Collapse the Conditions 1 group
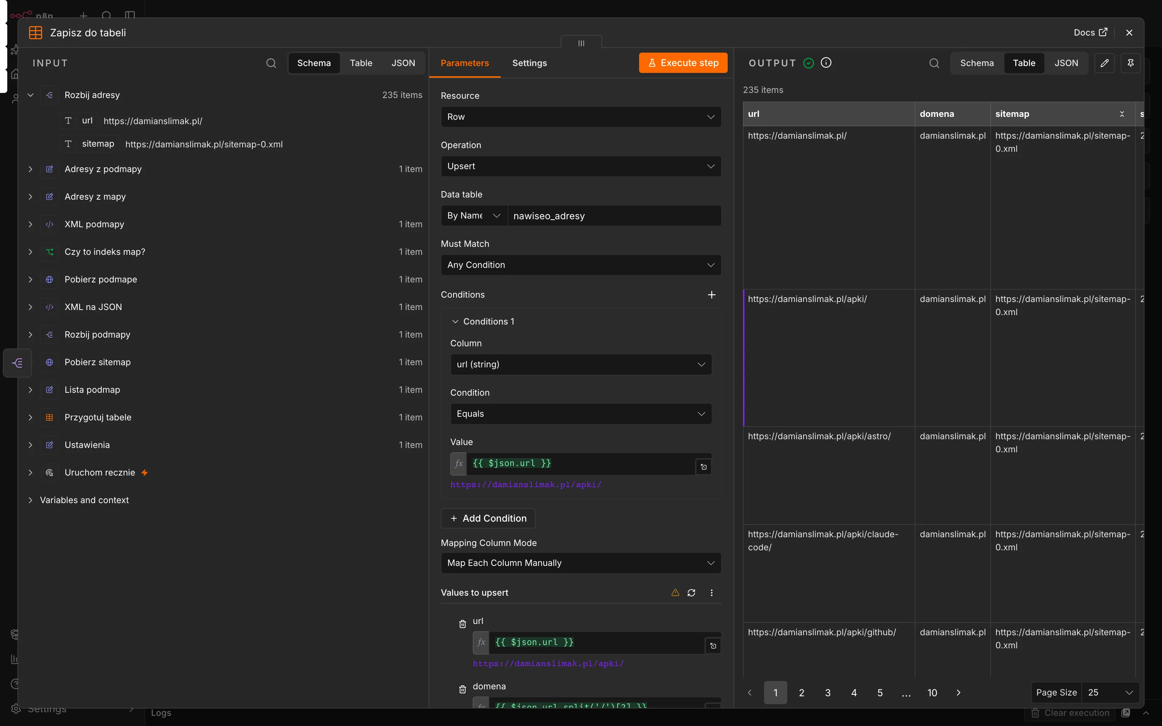This screenshot has width=1162, height=726. pyautogui.click(x=455, y=321)
